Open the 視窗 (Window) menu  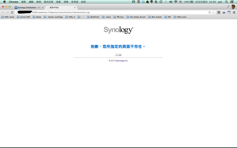pyautogui.click(x=66, y=1)
